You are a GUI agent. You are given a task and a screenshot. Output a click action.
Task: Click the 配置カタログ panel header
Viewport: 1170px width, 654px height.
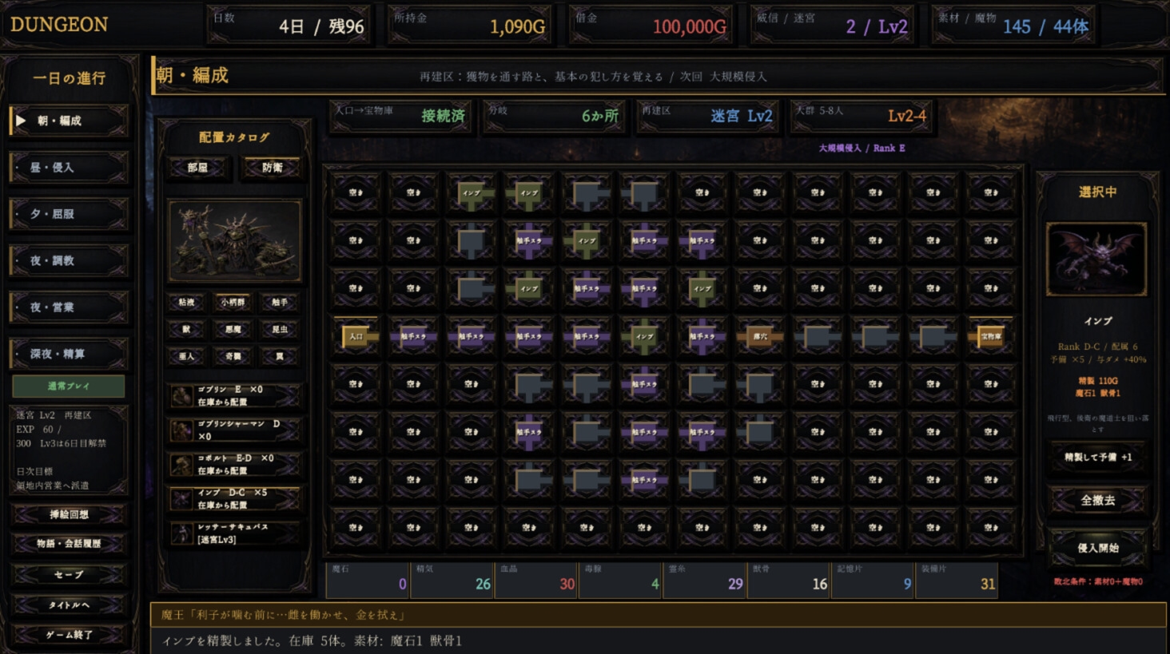point(234,137)
